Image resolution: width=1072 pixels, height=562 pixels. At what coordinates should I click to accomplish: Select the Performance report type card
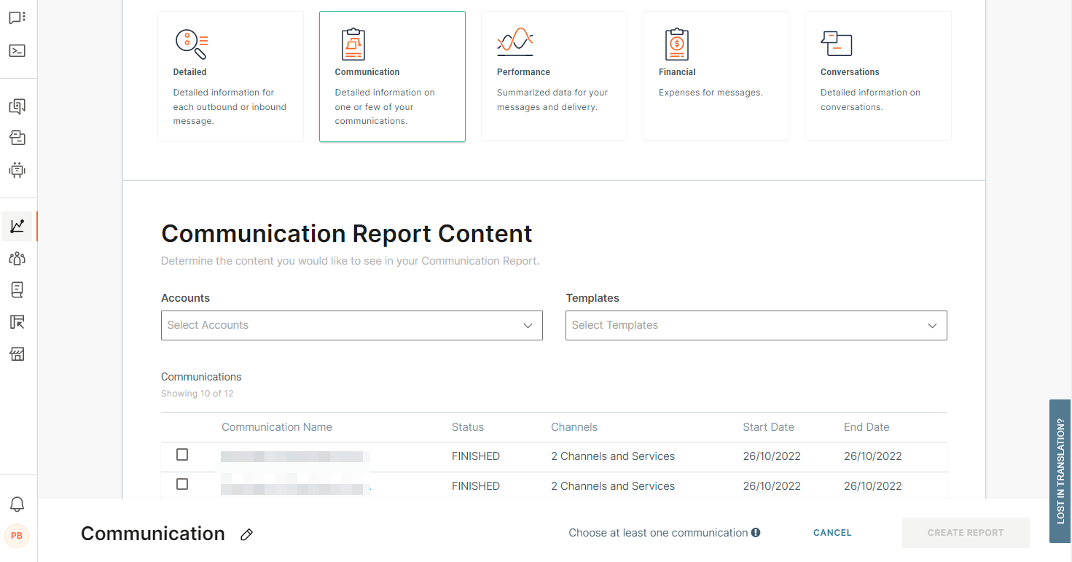(554, 77)
